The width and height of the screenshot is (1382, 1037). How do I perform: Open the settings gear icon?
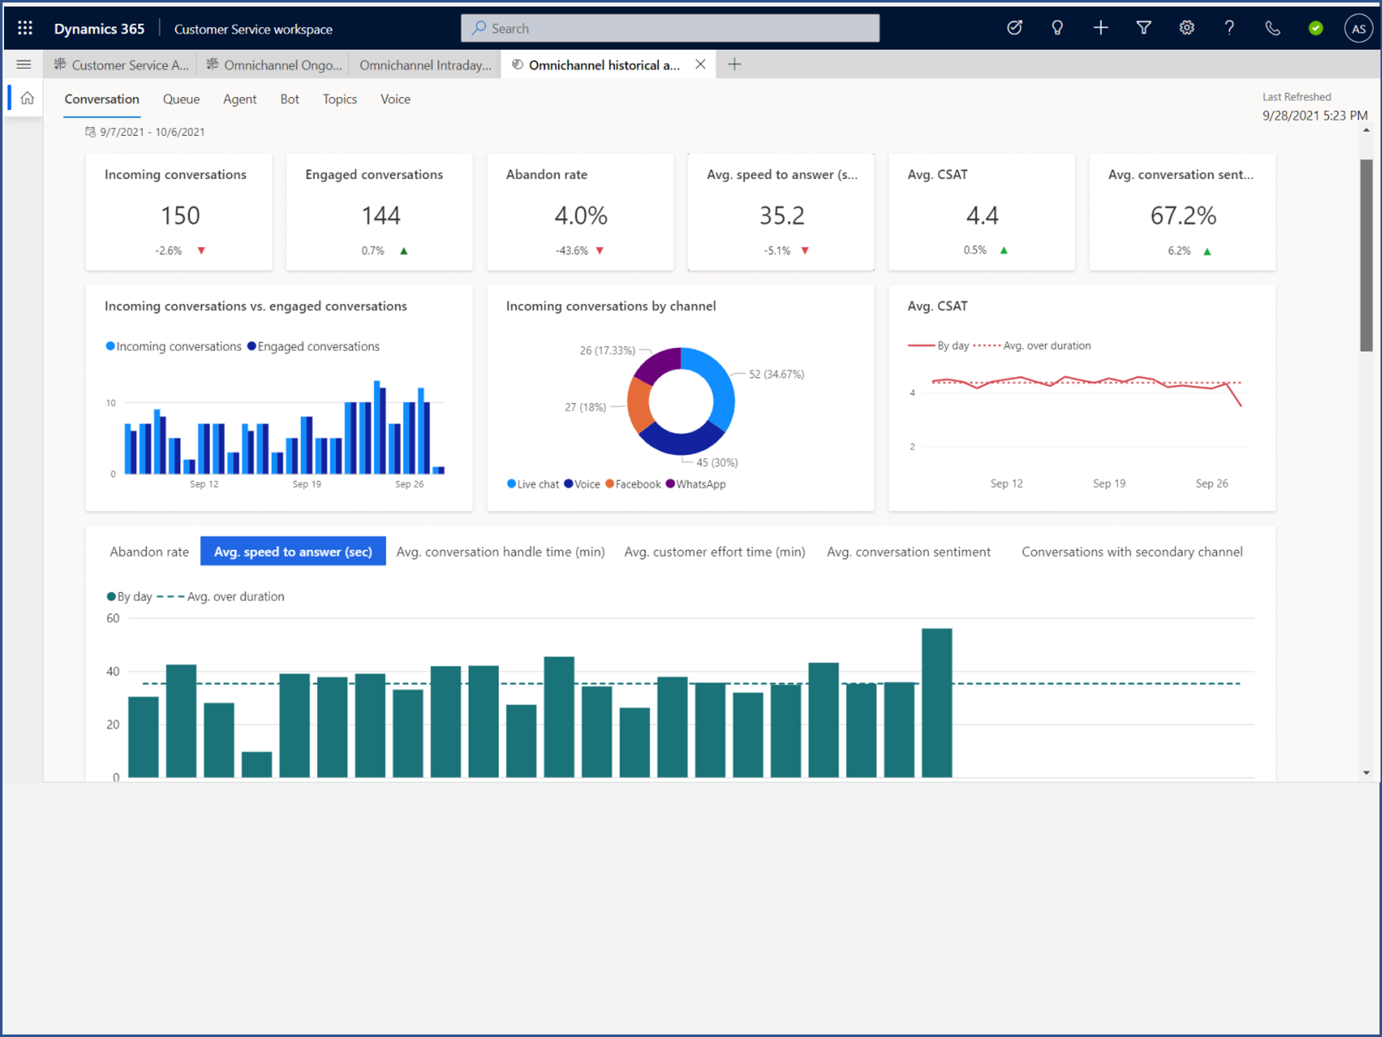coord(1186,28)
